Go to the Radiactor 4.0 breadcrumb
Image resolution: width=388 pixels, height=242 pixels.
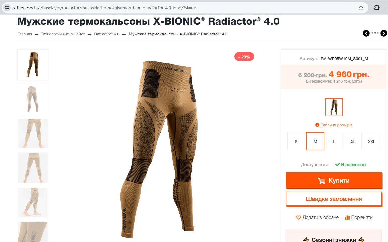(x=107, y=34)
